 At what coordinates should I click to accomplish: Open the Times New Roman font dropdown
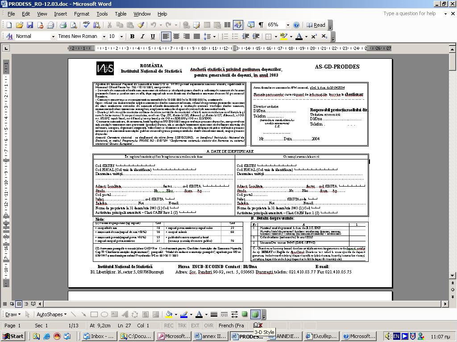click(x=104, y=37)
